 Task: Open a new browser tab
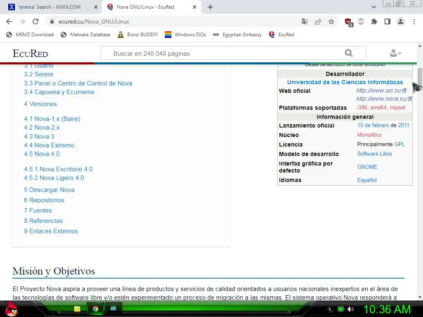[x=210, y=7]
